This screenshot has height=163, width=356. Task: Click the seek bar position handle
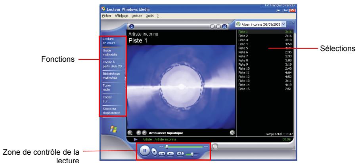point(166,146)
